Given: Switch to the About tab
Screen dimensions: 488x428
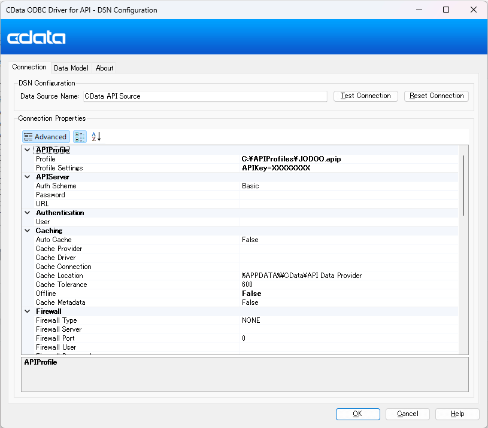Looking at the screenshot, I should (105, 68).
